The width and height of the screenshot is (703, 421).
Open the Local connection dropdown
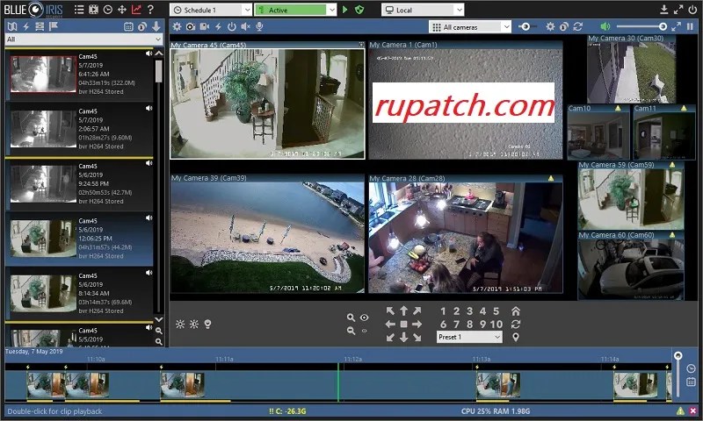click(x=423, y=10)
